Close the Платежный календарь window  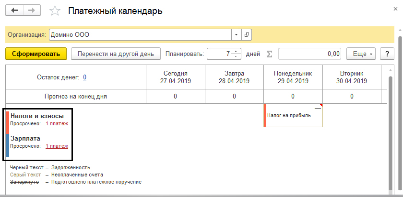click(395, 9)
